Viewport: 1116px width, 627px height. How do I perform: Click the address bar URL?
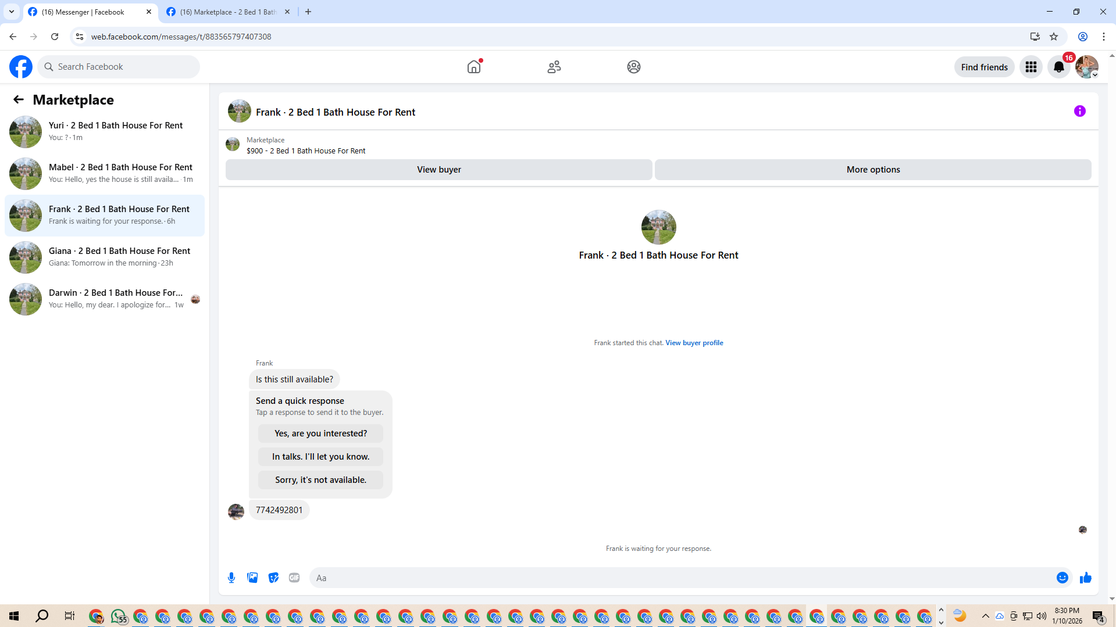pos(181,37)
